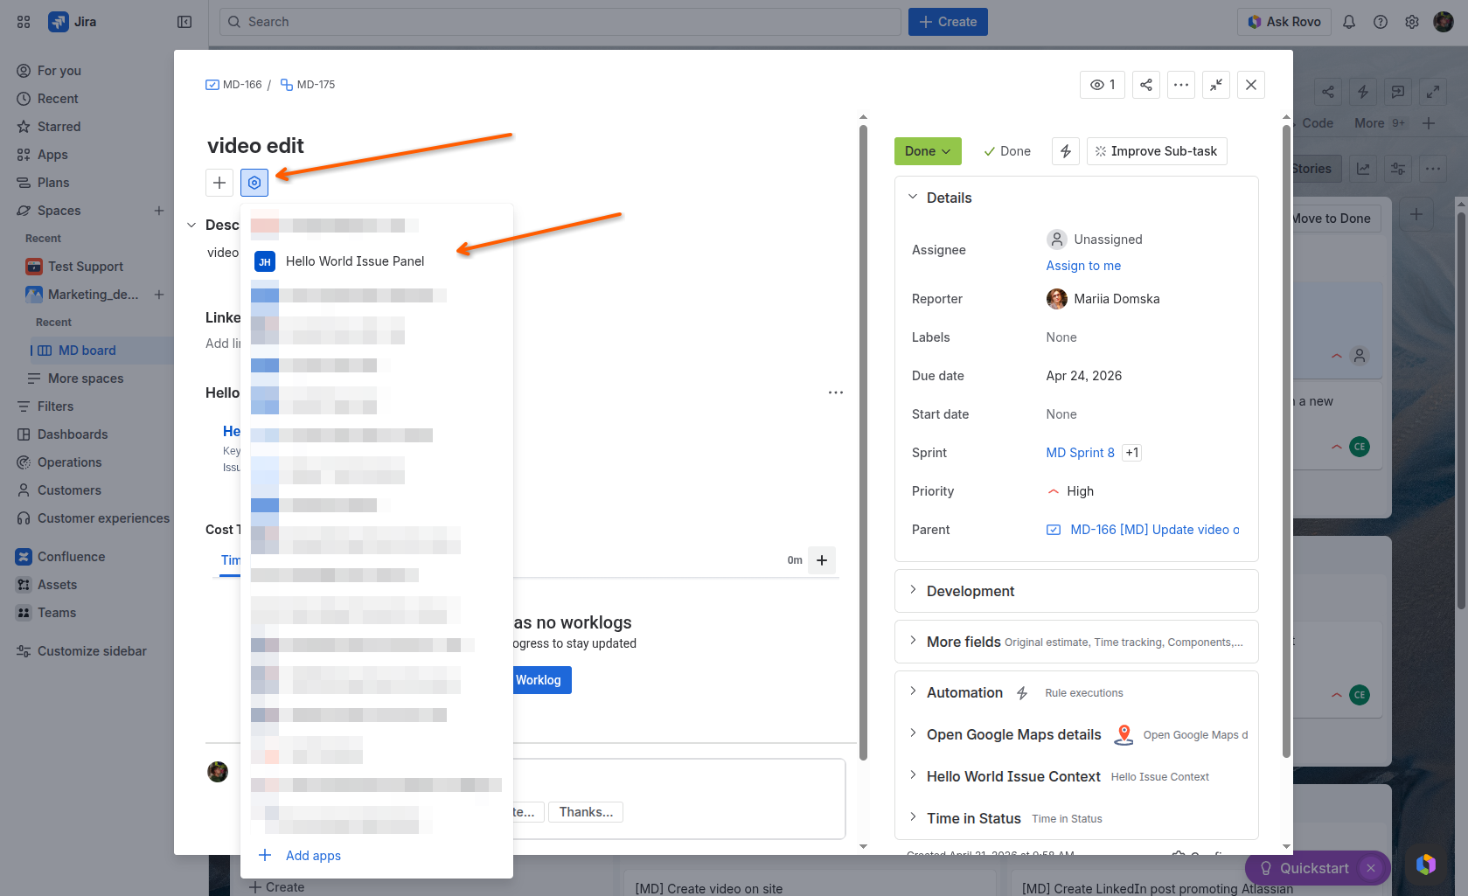Click the Improve Sub-task button
The height and width of the screenshot is (896, 1468).
click(x=1157, y=151)
